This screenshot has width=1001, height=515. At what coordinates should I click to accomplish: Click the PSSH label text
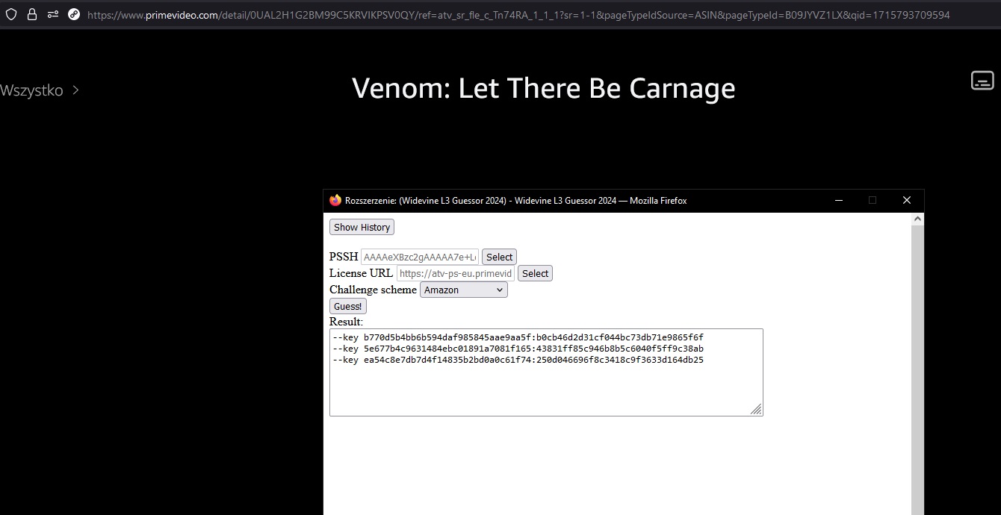click(344, 257)
